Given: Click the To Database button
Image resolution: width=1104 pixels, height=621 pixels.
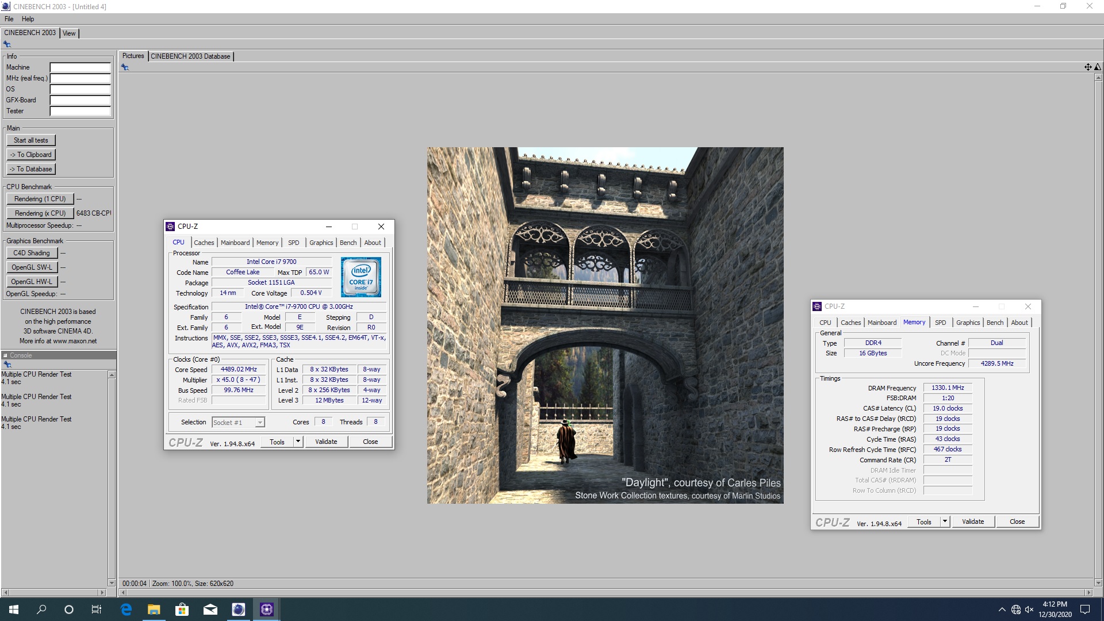Looking at the screenshot, I should click(x=31, y=169).
